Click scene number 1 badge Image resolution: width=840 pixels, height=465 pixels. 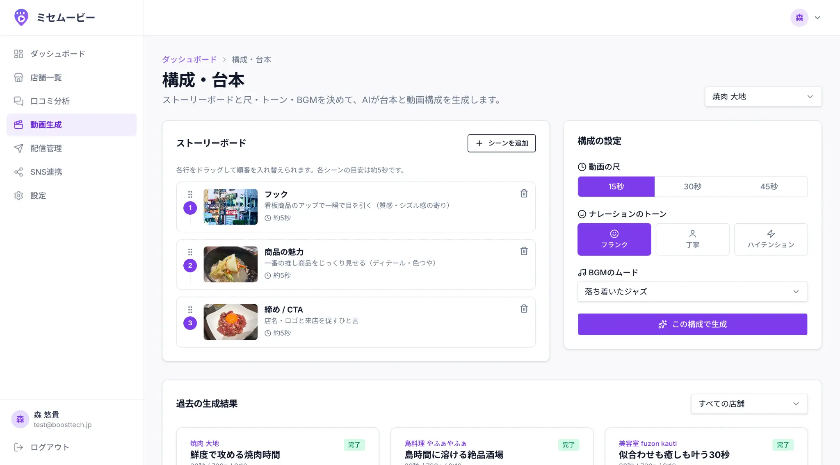click(190, 208)
